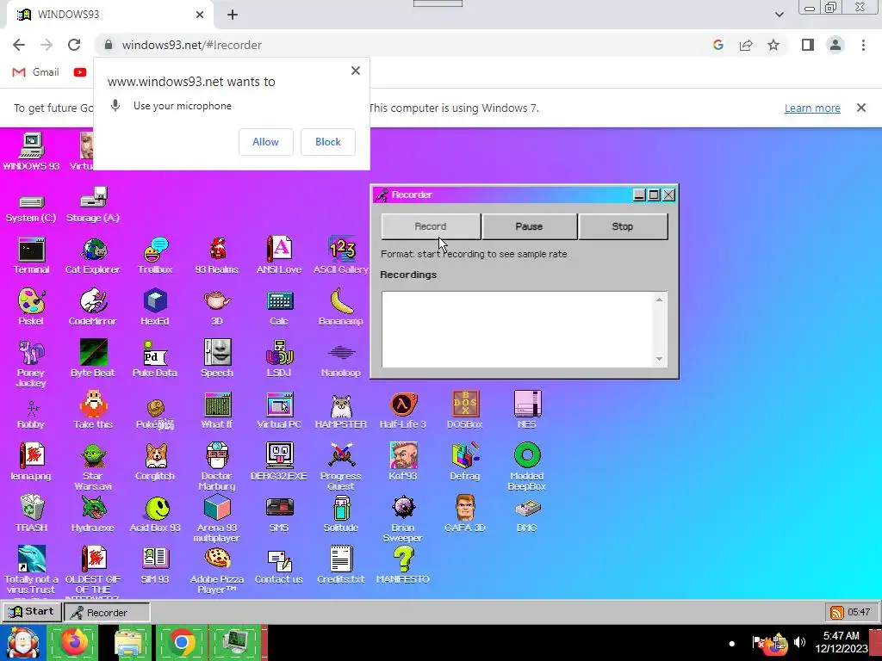Open the Virtual PC icon

click(x=279, y=411)
